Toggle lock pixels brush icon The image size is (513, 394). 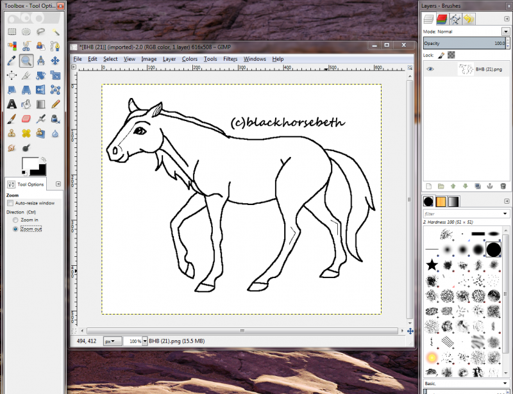click(x=441, y=55)
